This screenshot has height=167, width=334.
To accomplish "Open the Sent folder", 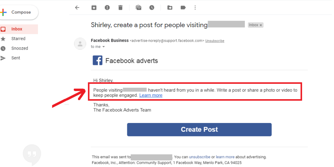I will coord(16,58).
